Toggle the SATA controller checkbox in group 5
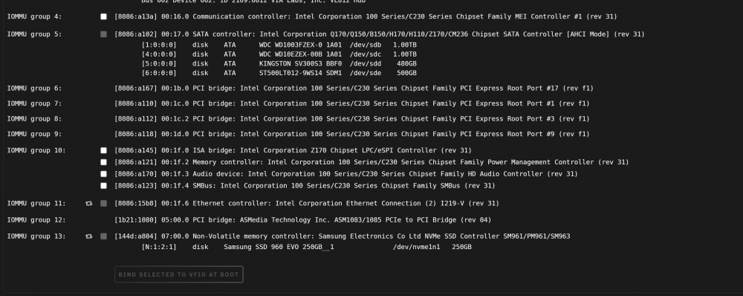Screen dimensions: 743x296 [103, 34]
